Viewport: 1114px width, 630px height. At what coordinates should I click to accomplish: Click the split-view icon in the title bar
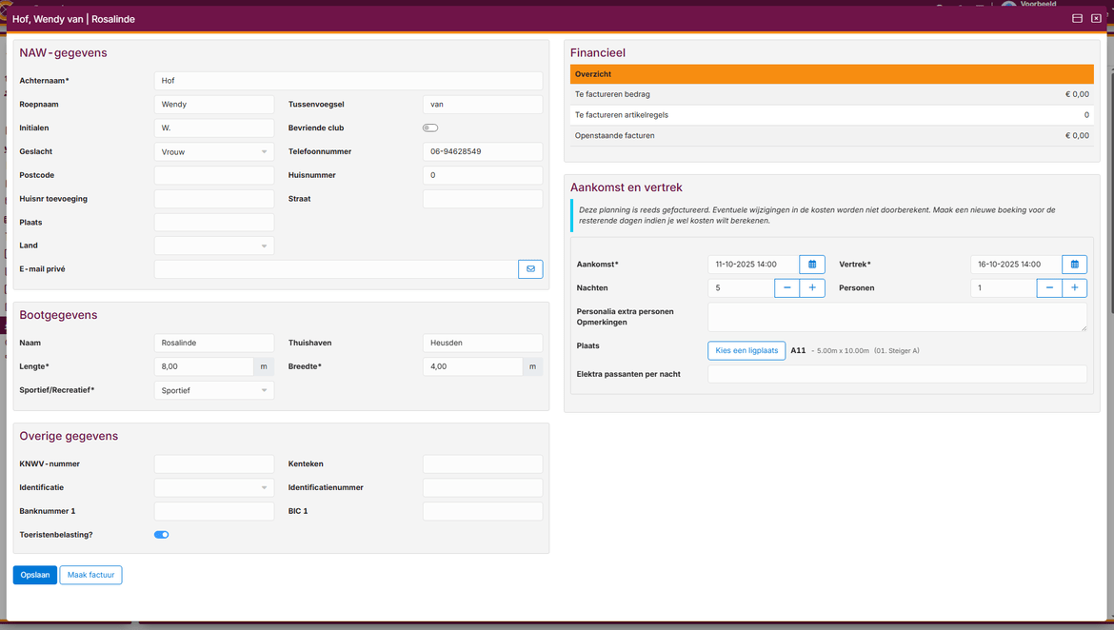(1077, 18)
